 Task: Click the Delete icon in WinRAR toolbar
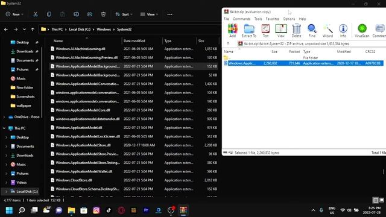tap(296, 31)
